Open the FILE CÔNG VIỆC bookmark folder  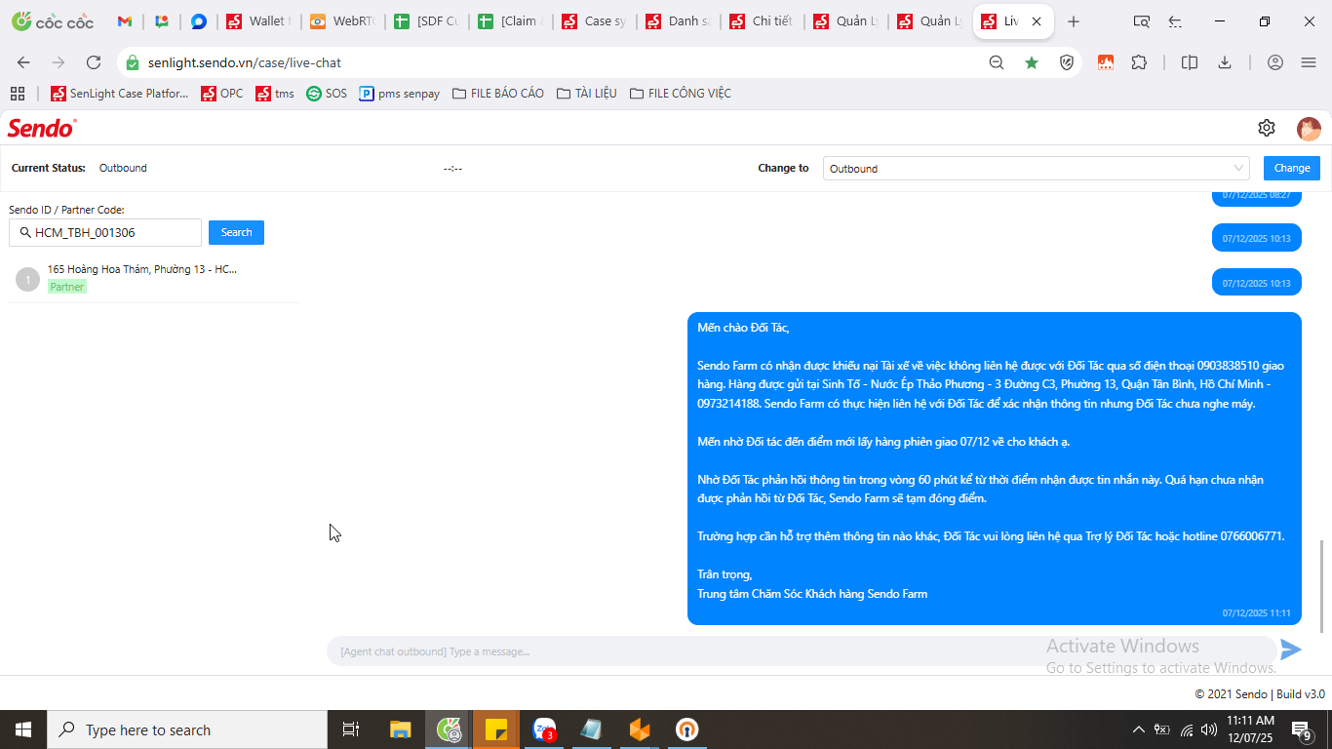(681, 94)
